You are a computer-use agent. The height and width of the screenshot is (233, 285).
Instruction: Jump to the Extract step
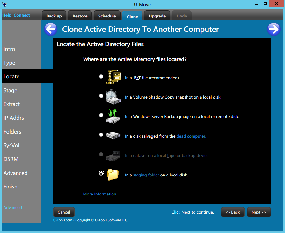click(11, 104)
